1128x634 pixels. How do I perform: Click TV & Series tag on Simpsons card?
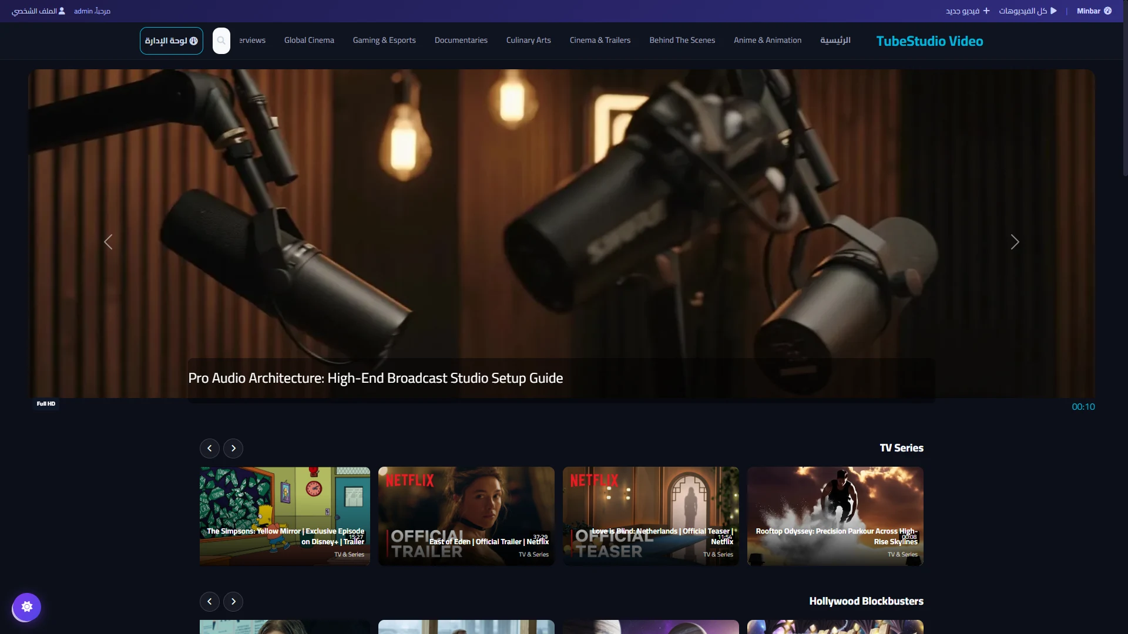coord(349,555)
